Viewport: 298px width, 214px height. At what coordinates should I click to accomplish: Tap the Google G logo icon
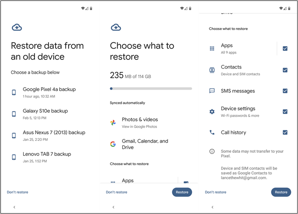pos(113,144)
